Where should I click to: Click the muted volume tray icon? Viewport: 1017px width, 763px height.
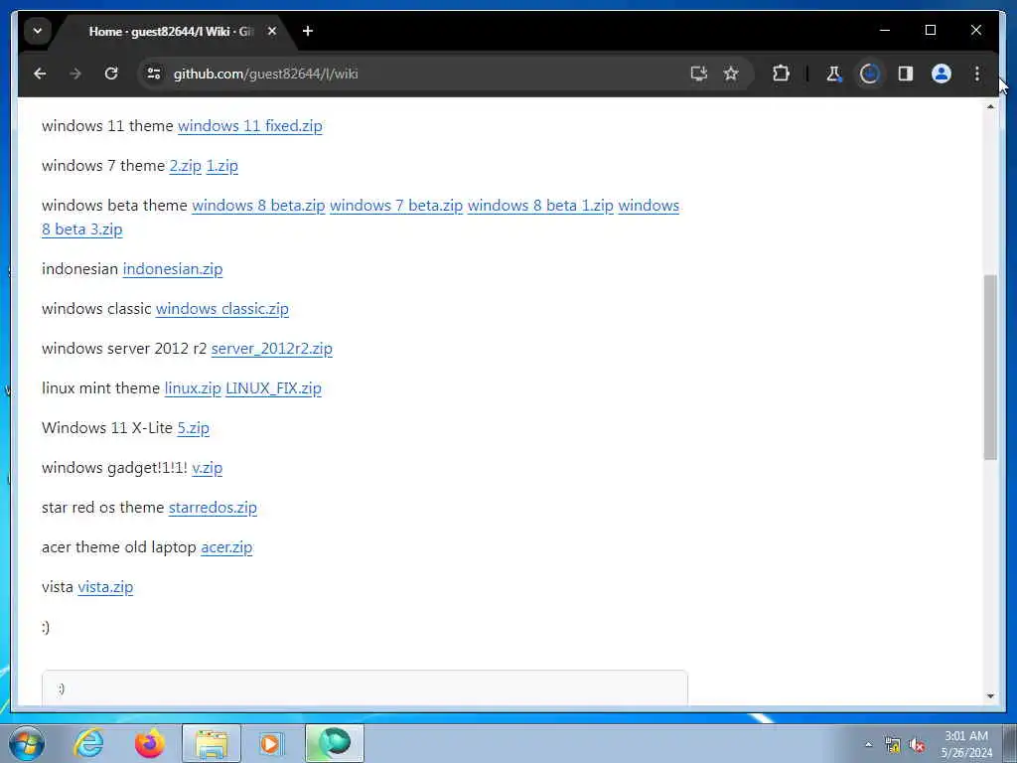[917, 745]
